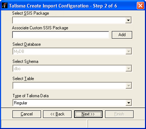Go back with the << Back button
Screen dimensions: 146x129
[x=57, y=114]
